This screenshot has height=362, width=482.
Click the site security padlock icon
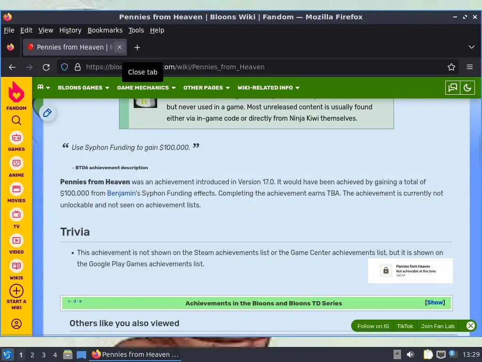point(78,67)
